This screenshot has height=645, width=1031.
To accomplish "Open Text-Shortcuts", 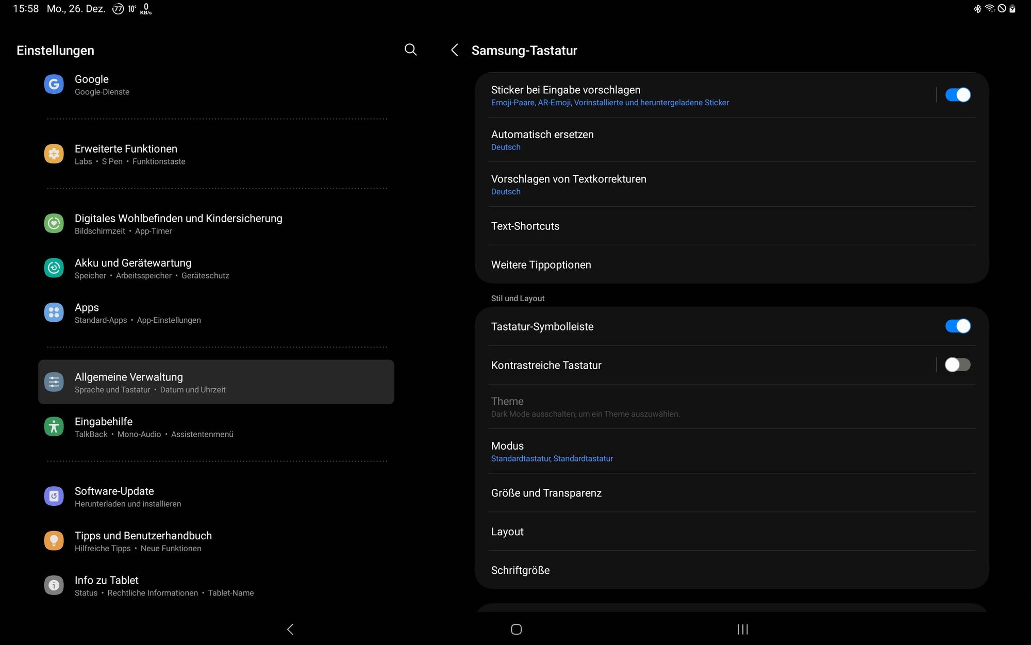I will click(x=732, y=226).
